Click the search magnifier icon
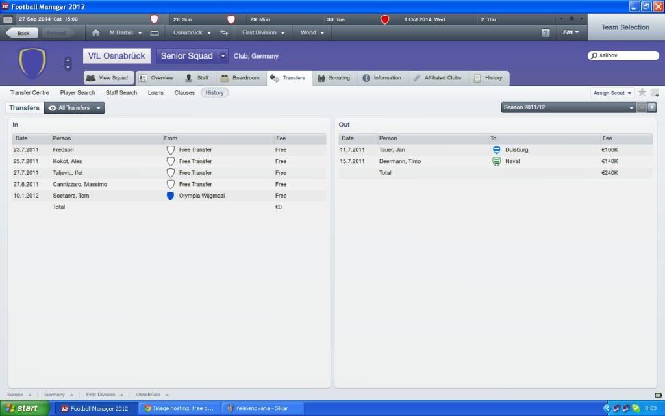The width and height of the screenshot is (665, 416). 594,56
